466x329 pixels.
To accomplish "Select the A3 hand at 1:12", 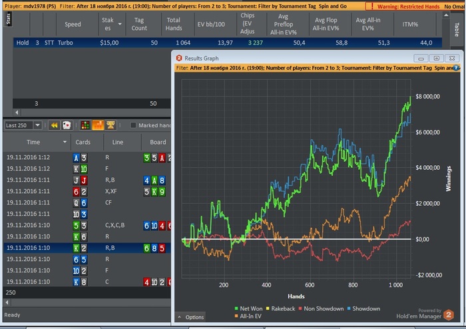I will (87, 158).
